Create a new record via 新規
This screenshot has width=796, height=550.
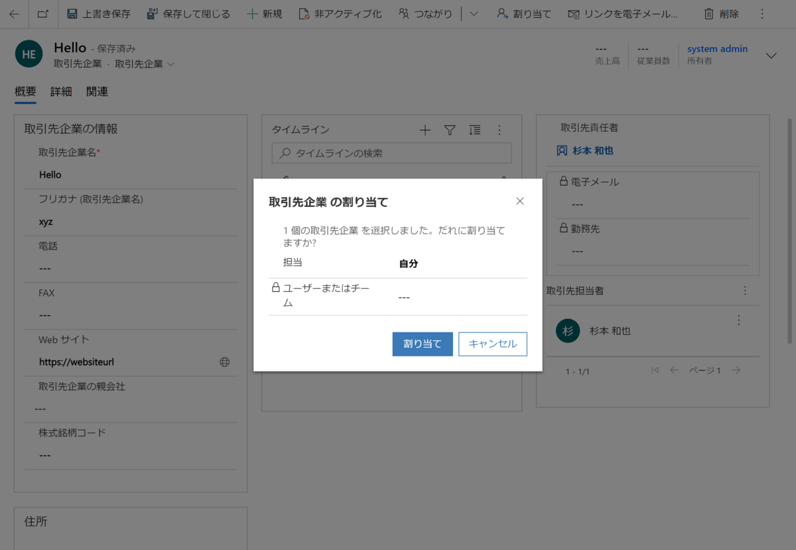264,13
